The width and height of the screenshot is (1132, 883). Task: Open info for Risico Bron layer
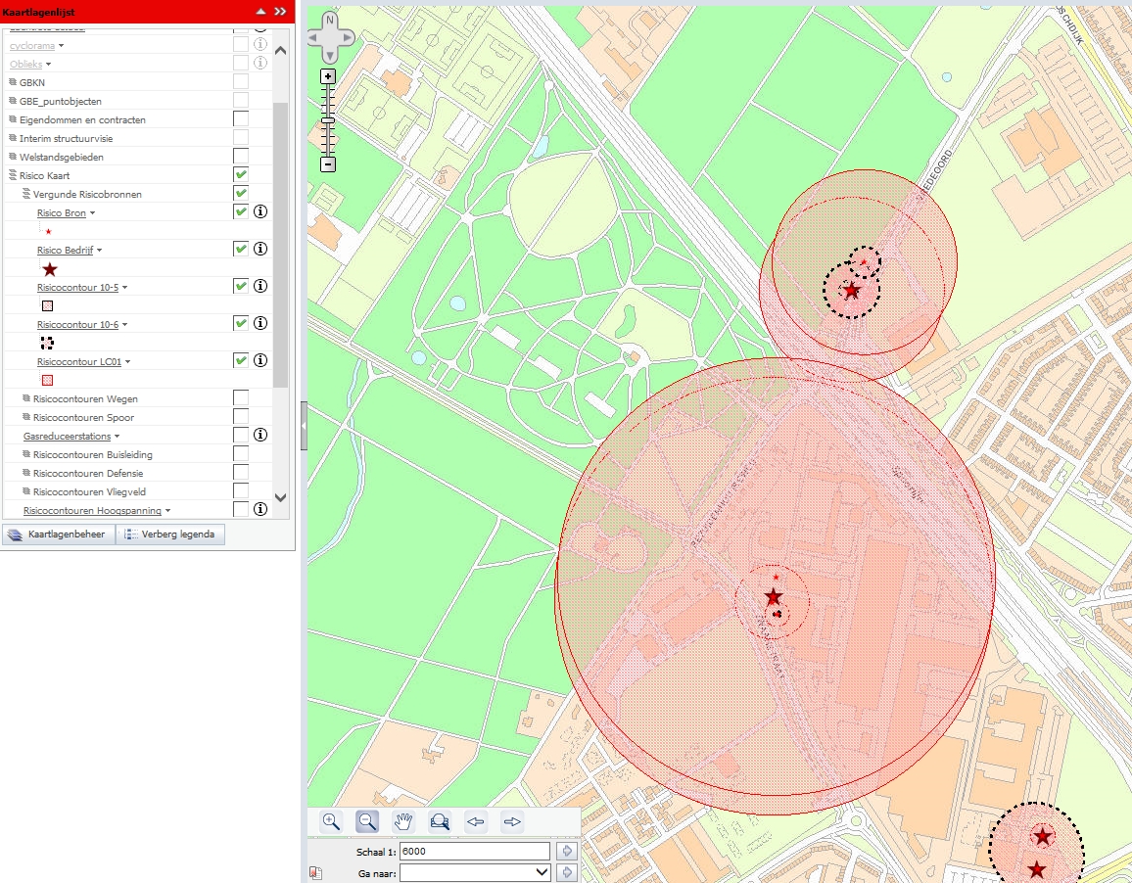tap(260, 211)
